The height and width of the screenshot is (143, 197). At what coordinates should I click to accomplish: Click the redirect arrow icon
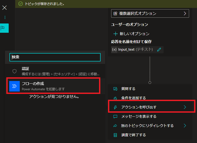click(115, 126)
